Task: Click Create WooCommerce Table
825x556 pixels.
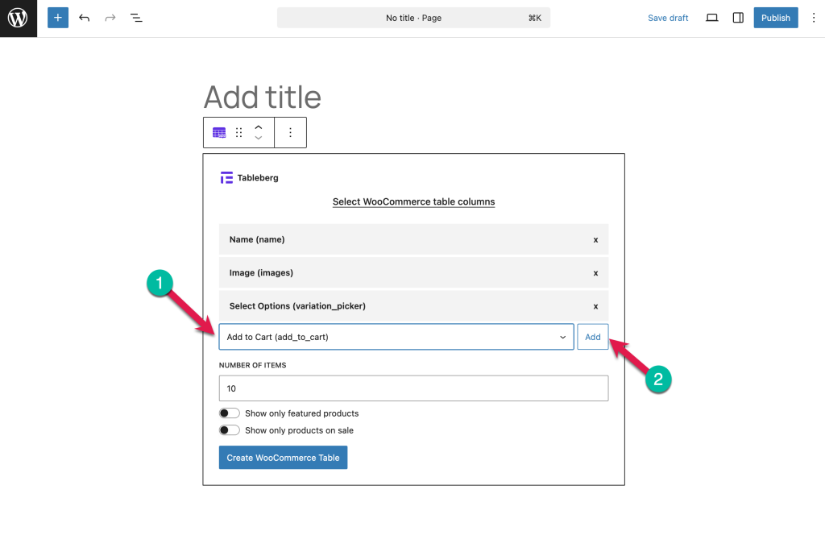Action: click(283, 458)
